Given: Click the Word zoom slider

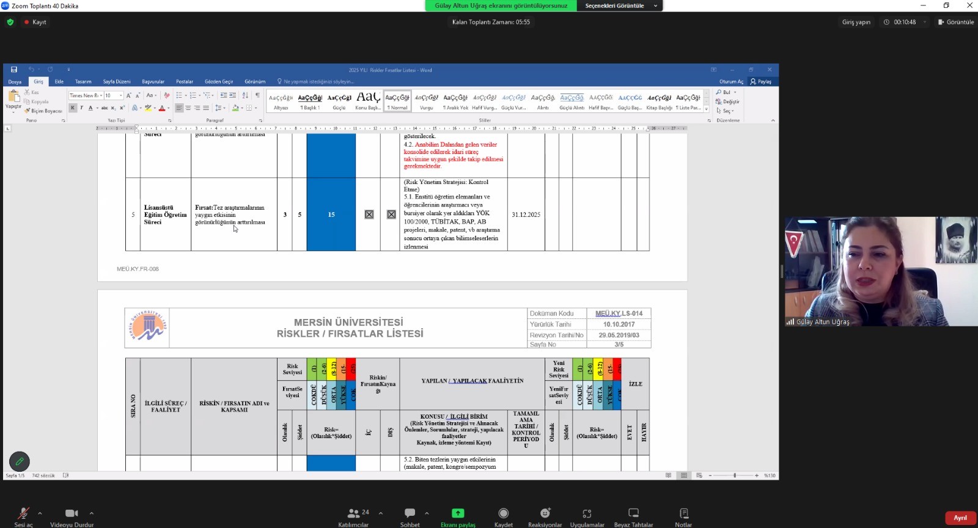Looking at the screenshot, I should click(734, 475).
